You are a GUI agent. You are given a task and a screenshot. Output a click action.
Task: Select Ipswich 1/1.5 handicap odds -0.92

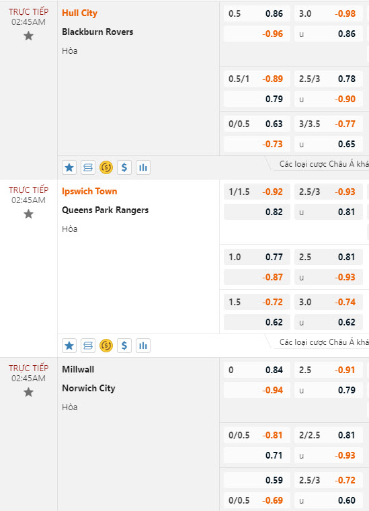(257, 192)
